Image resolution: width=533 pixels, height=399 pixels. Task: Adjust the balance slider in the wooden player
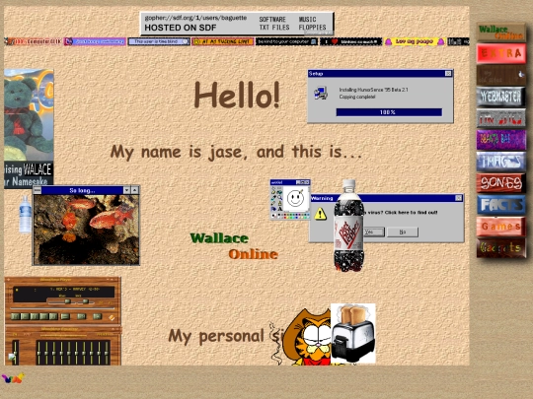[x=86, y=301]
